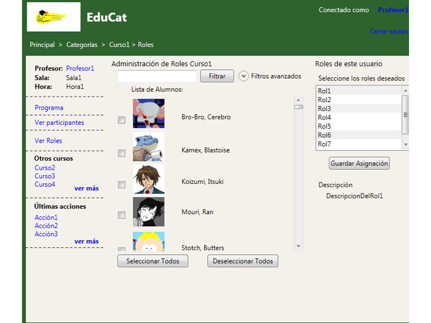Image resolution: width=431 pixels, height=323 pixels.
Task: Click Mouri Ran's avatar picture
Action: pyautogui.click(x=149, y=212)
